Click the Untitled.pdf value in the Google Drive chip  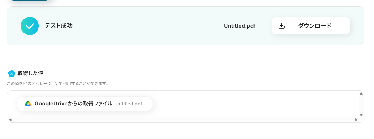click(x=129, y=104)
